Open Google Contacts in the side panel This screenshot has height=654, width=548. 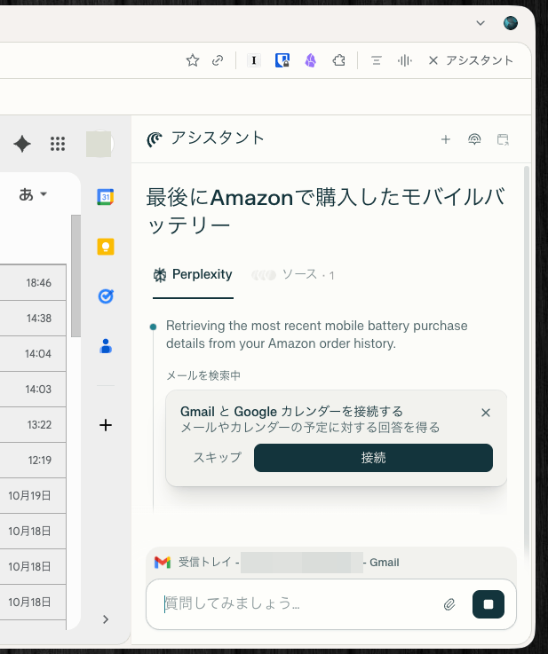click(x=105, y=346)
